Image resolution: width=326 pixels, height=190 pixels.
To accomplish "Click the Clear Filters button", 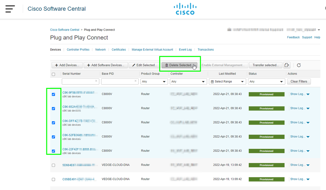I will click(299, 81).
